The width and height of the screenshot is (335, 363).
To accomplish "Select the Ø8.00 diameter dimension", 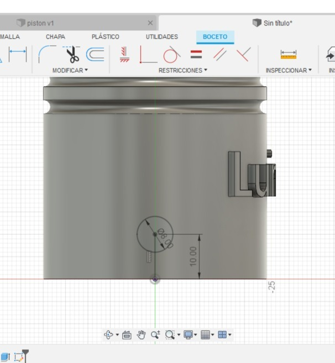I will point(165,238).
